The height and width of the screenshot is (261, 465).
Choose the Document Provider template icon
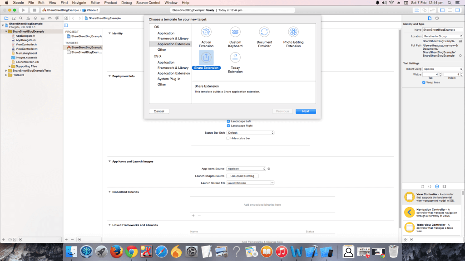click(264, 32)
